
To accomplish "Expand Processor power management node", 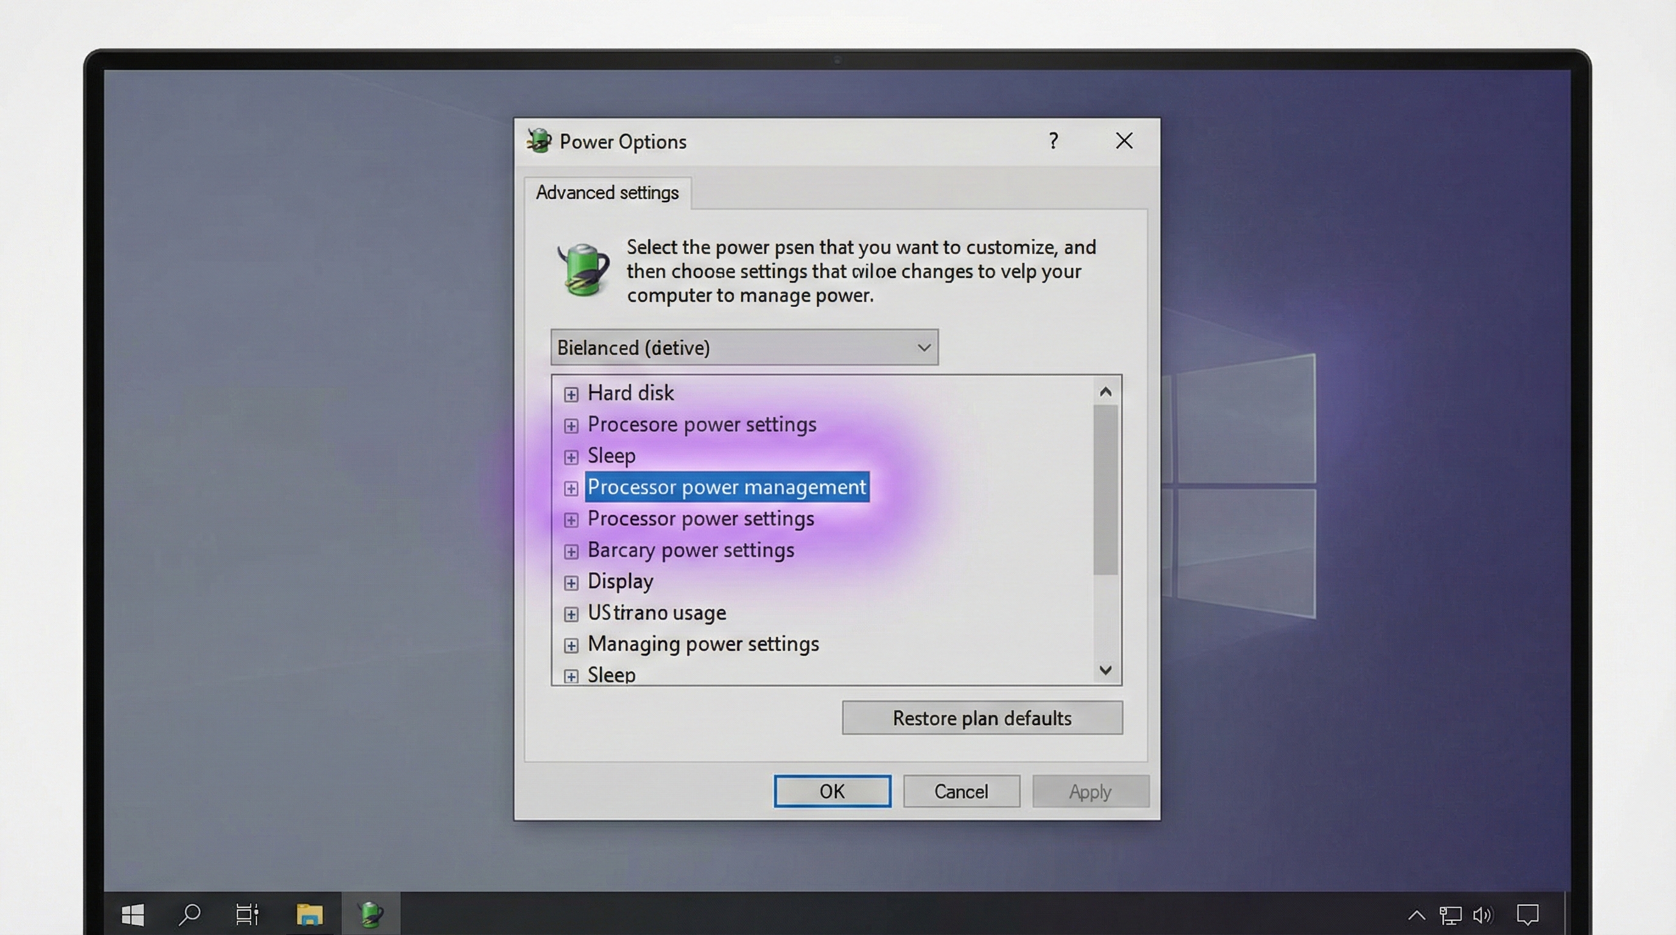I will pyautogui.click(x=571, y=488).
